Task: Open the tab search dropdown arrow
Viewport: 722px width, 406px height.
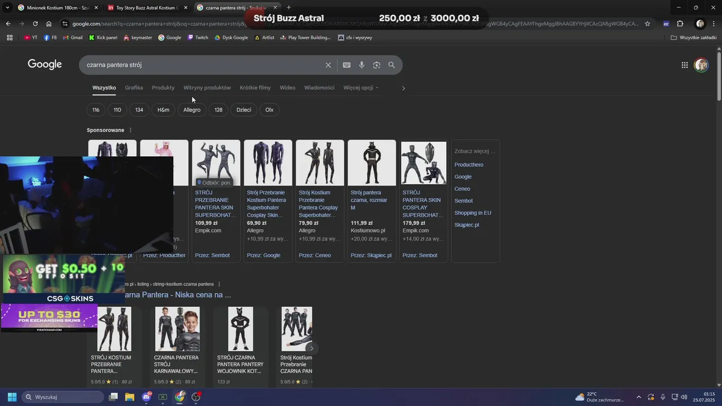Action: [7, 7]
